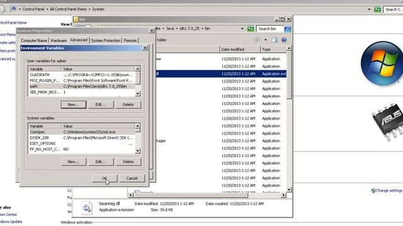Open the view options dropdown arrow
The image size is (403, 226).
pyautogui.click(x=266, y=40)
